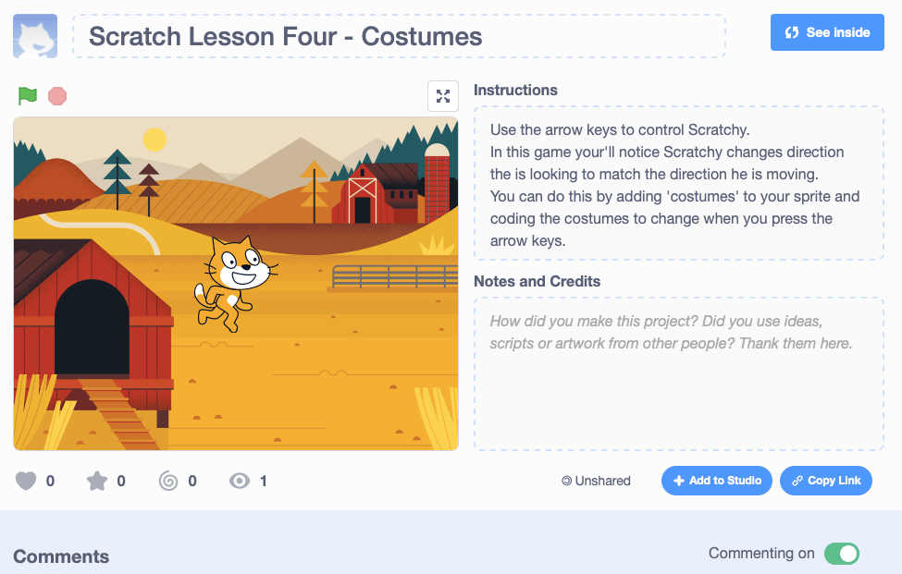902x574 pixels.
Task: Favorite the project with the star icon
Action: click(97, 481)
